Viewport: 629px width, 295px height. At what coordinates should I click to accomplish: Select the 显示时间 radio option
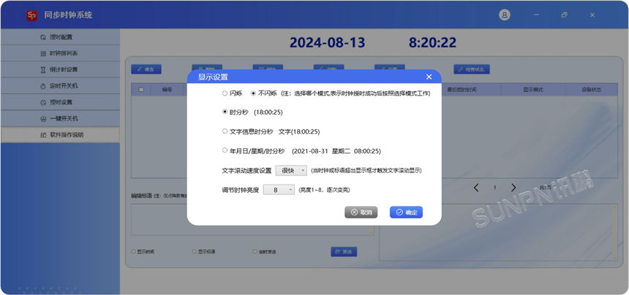point(134,252)
